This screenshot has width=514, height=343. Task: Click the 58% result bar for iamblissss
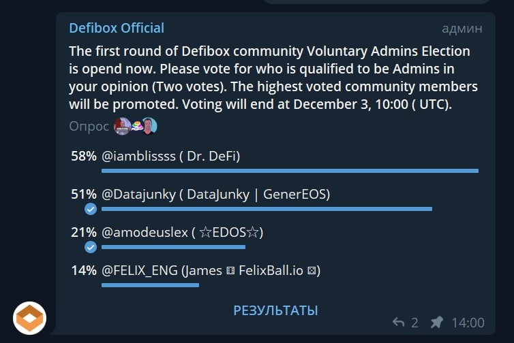290,171
